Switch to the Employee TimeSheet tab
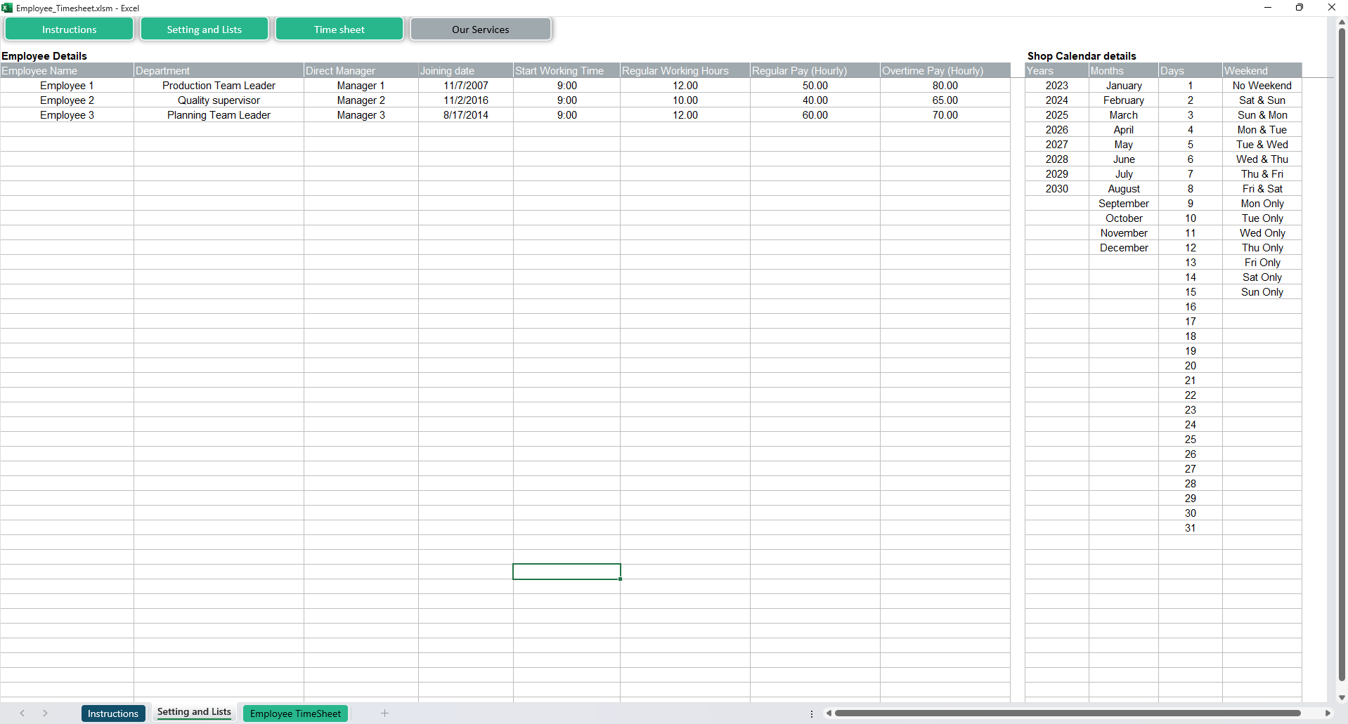The width and height of the screenshot is (1348, 724). tap(295, 713)
